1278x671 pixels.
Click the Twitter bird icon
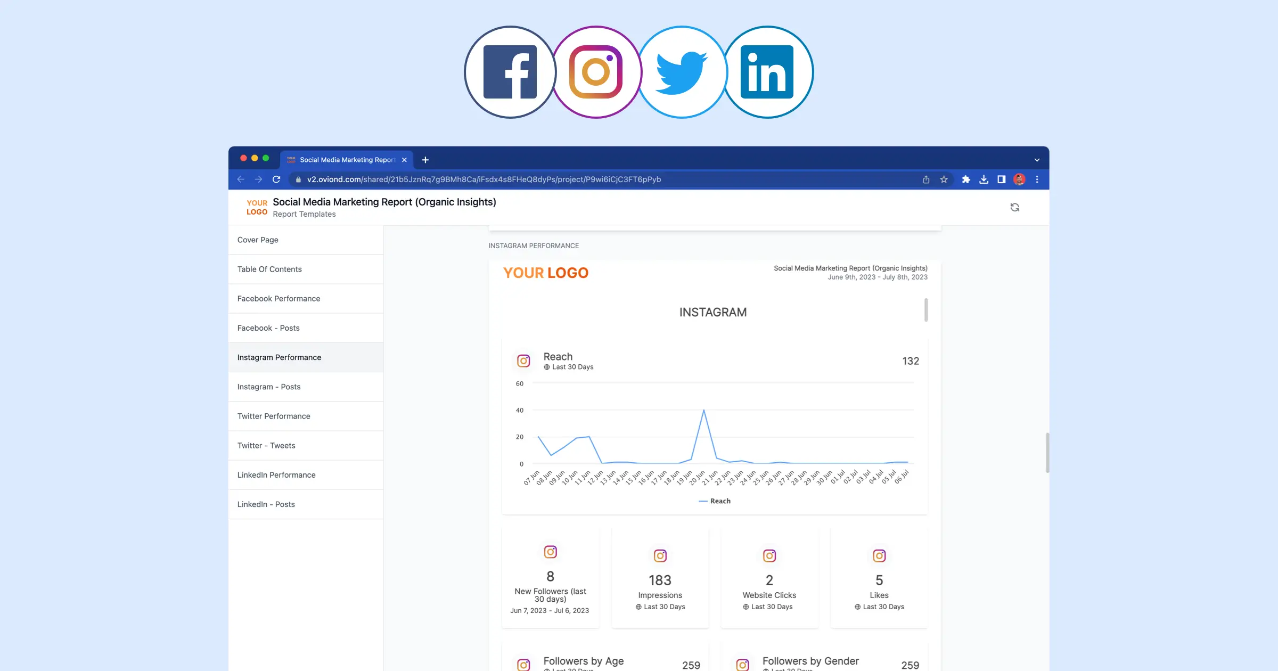682,73
